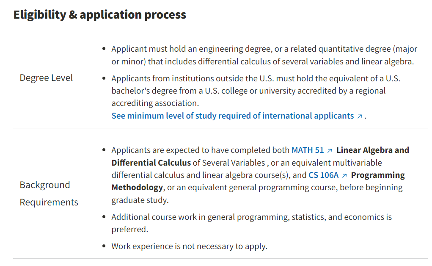Image resolution: width=432 pixels, height=266 pixels.
Task: Click the words graduate study
Action: click(140, 200)
